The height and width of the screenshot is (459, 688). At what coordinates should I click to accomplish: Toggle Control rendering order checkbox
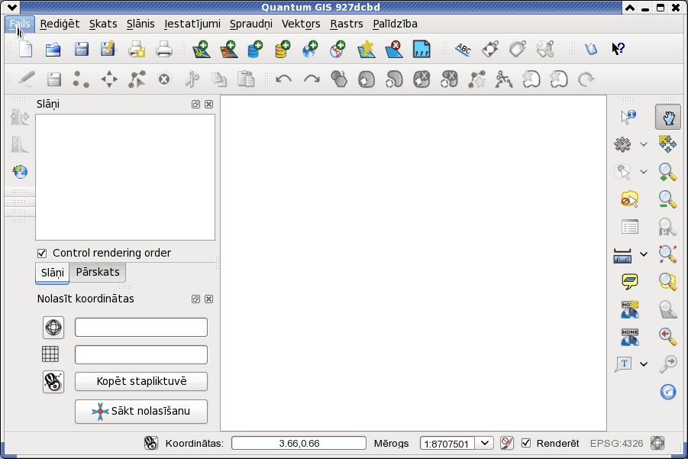(x=42, y=254)
